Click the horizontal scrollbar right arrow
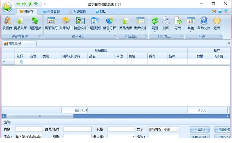 click(228, 116)
